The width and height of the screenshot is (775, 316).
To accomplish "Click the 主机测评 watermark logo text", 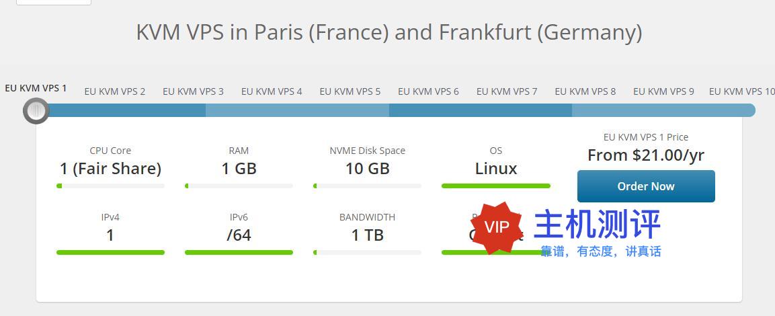I will coord(597,224).
